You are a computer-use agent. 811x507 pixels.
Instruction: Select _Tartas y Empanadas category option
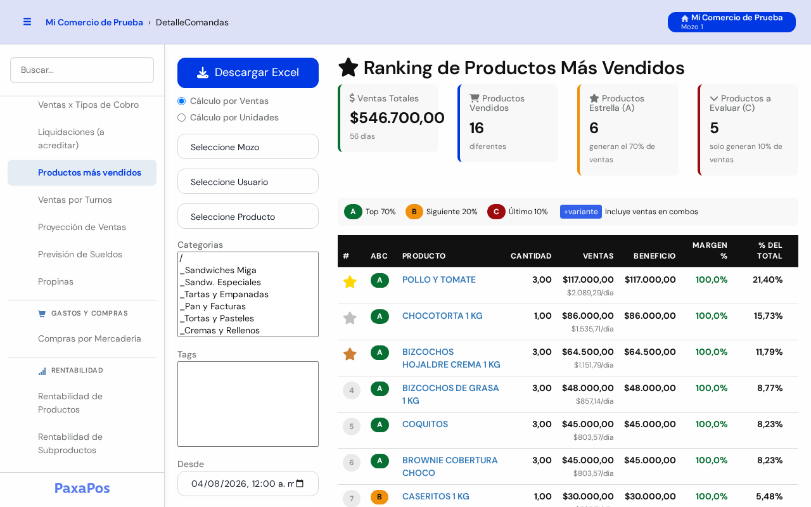click(248, 294)
